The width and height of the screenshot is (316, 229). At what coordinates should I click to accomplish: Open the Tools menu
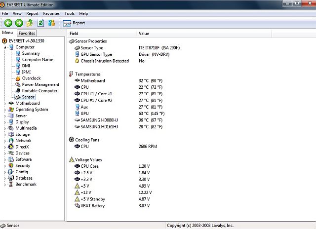(69, 13)
